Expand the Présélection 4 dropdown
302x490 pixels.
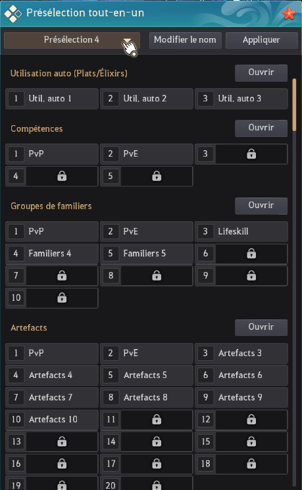tap(72, 40)
